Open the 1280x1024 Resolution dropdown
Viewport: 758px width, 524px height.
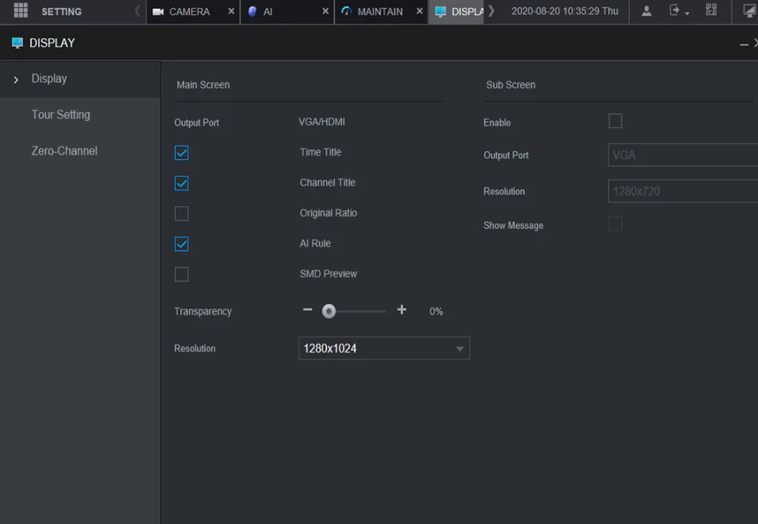384,348
